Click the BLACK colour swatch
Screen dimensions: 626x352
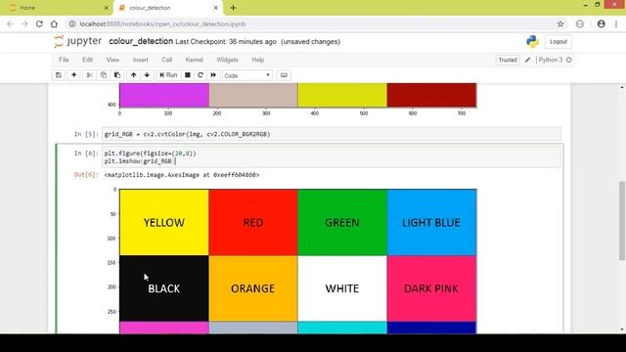164,288
